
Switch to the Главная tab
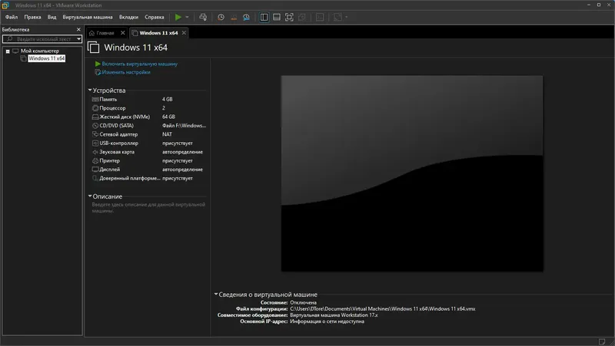pyautogui.click(x=105, y=33)
